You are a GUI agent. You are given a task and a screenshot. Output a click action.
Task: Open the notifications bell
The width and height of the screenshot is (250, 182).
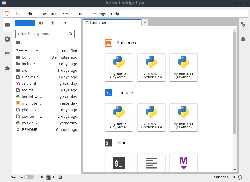tap(240, 177)
